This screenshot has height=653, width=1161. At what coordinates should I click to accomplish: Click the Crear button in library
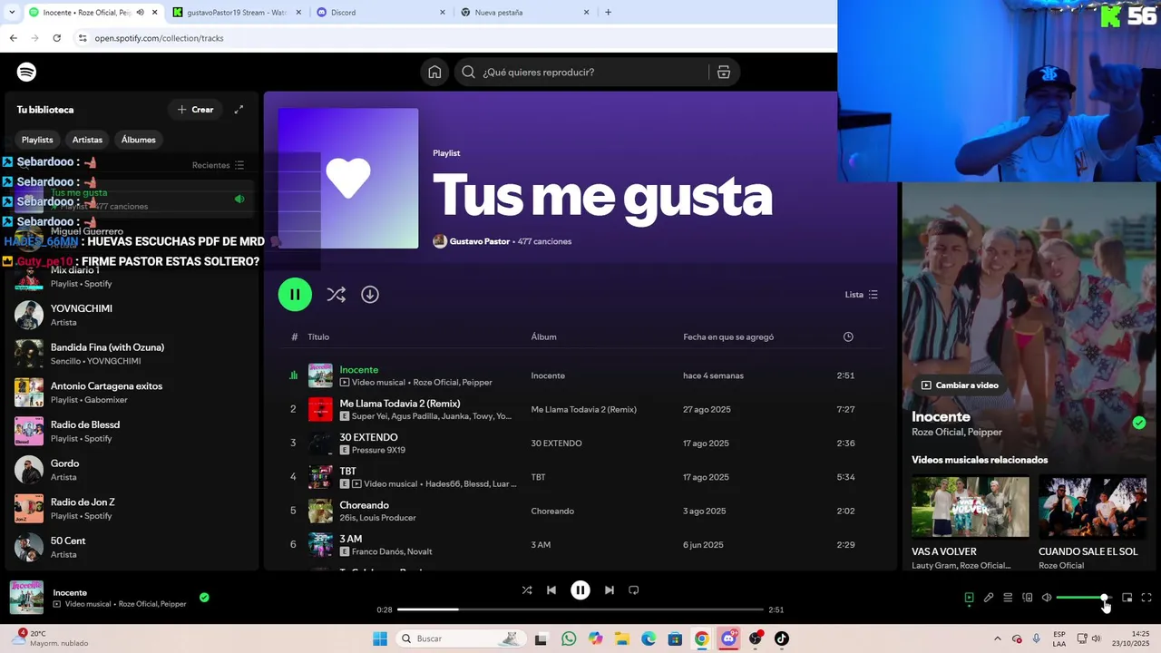195,110
